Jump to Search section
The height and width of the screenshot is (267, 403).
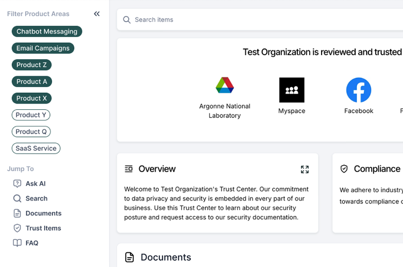click(x=37, y=198)
